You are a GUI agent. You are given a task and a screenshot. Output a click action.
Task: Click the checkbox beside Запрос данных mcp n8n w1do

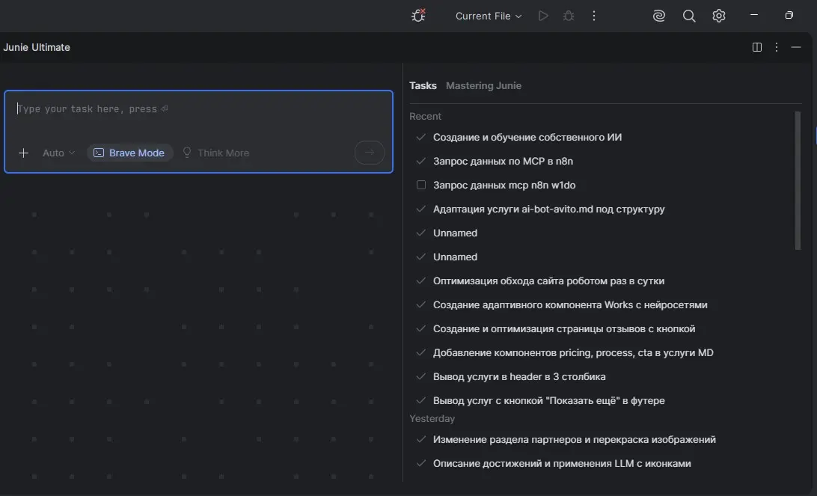(421, 185)
